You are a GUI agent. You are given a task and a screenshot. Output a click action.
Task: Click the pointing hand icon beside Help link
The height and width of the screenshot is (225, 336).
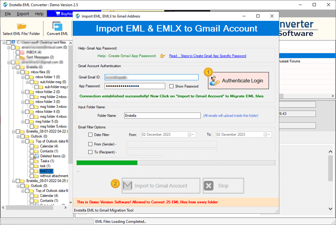point(163,56)
